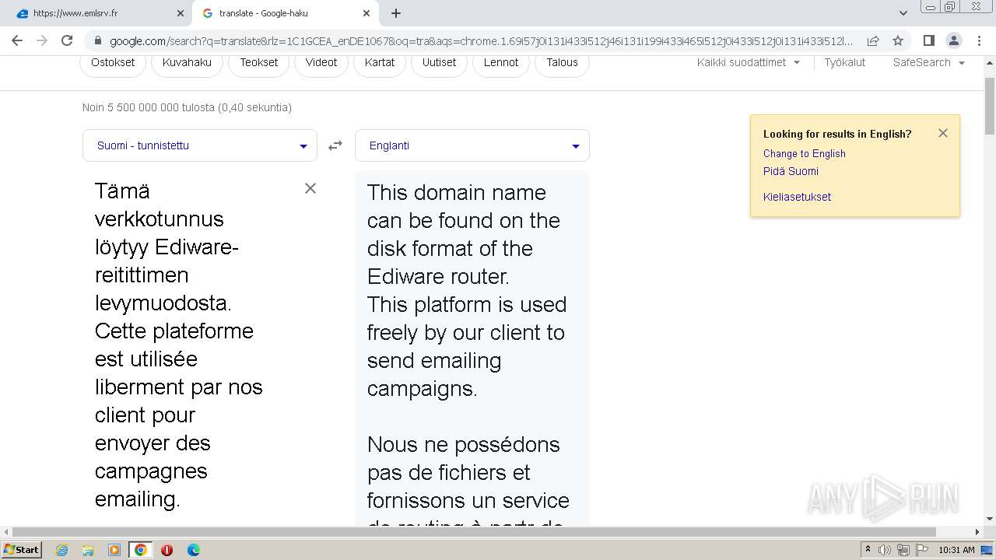Image resolution: width=996 pixels, height=560 pixels.
Task: Open Microsoft Edge from taskbar
Action: (194, 550)
